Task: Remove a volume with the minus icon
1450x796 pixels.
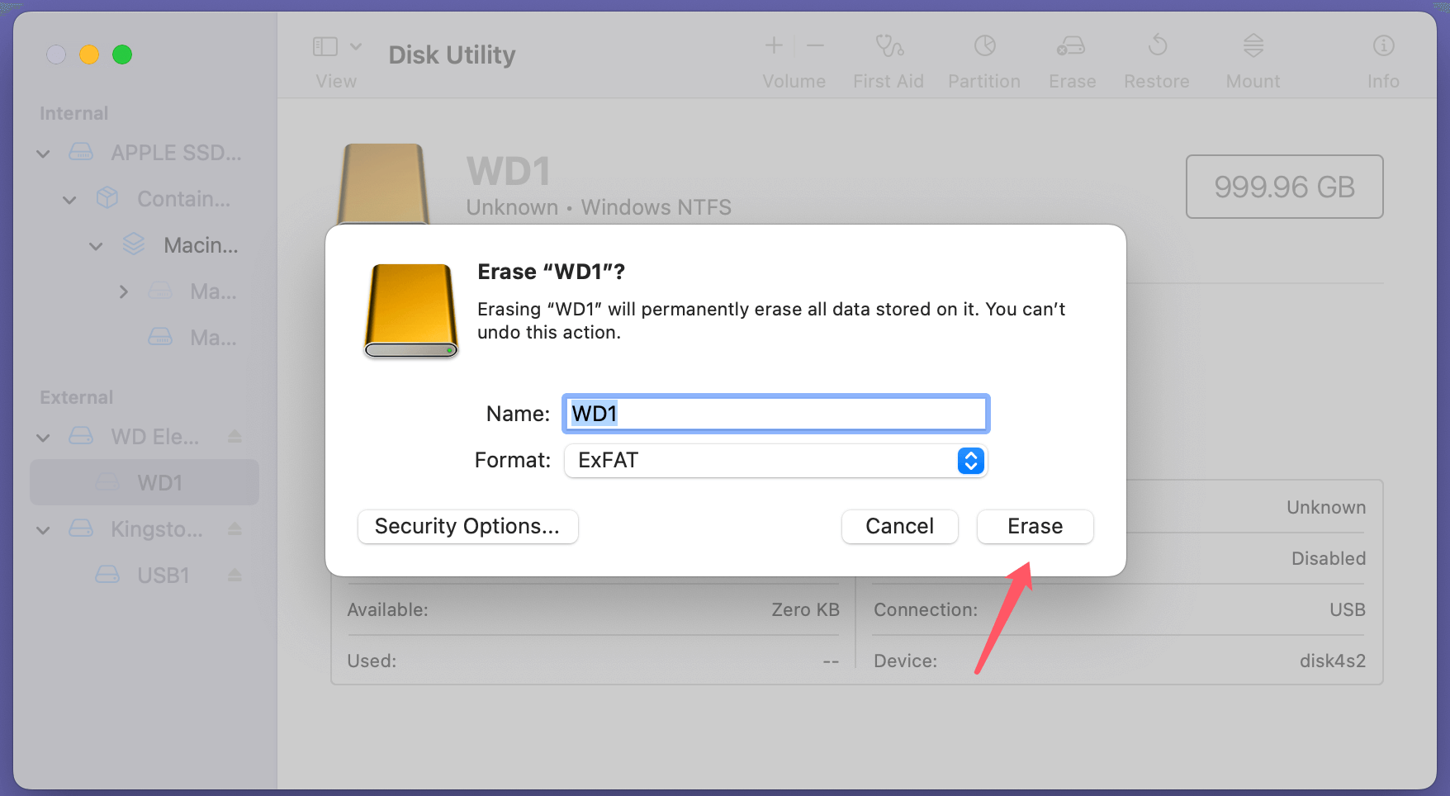Action: 815,45
